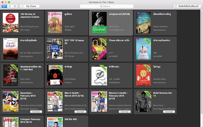Click the GM Biz #63 title

click(71, 119)
